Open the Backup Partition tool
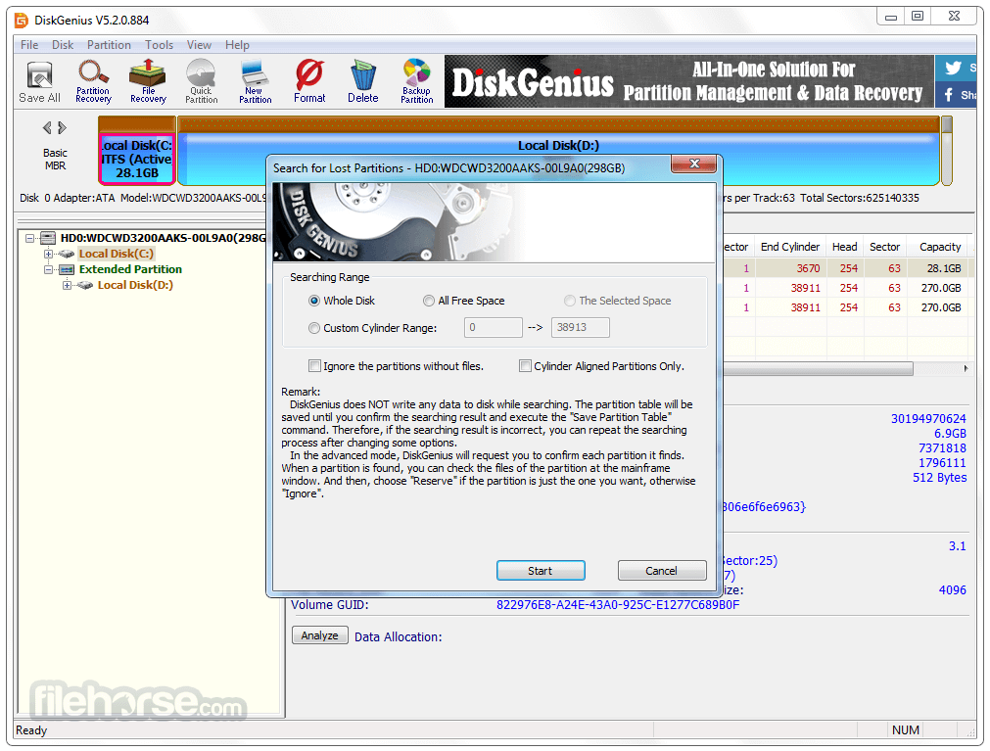990x751 pixels. [417, 81]
